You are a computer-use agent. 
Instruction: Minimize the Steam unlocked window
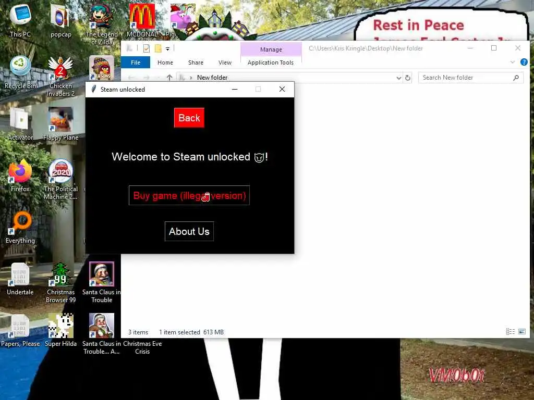click(x=235, y=89)
